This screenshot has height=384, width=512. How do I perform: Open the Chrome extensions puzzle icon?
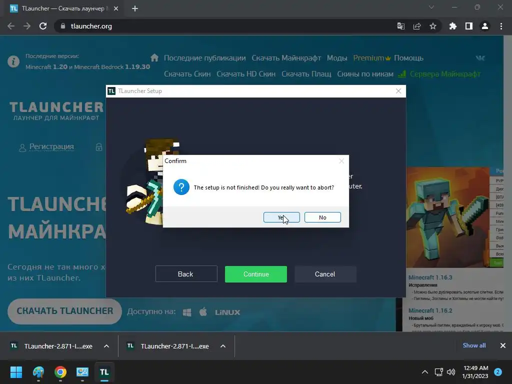(x=453, y=26)
